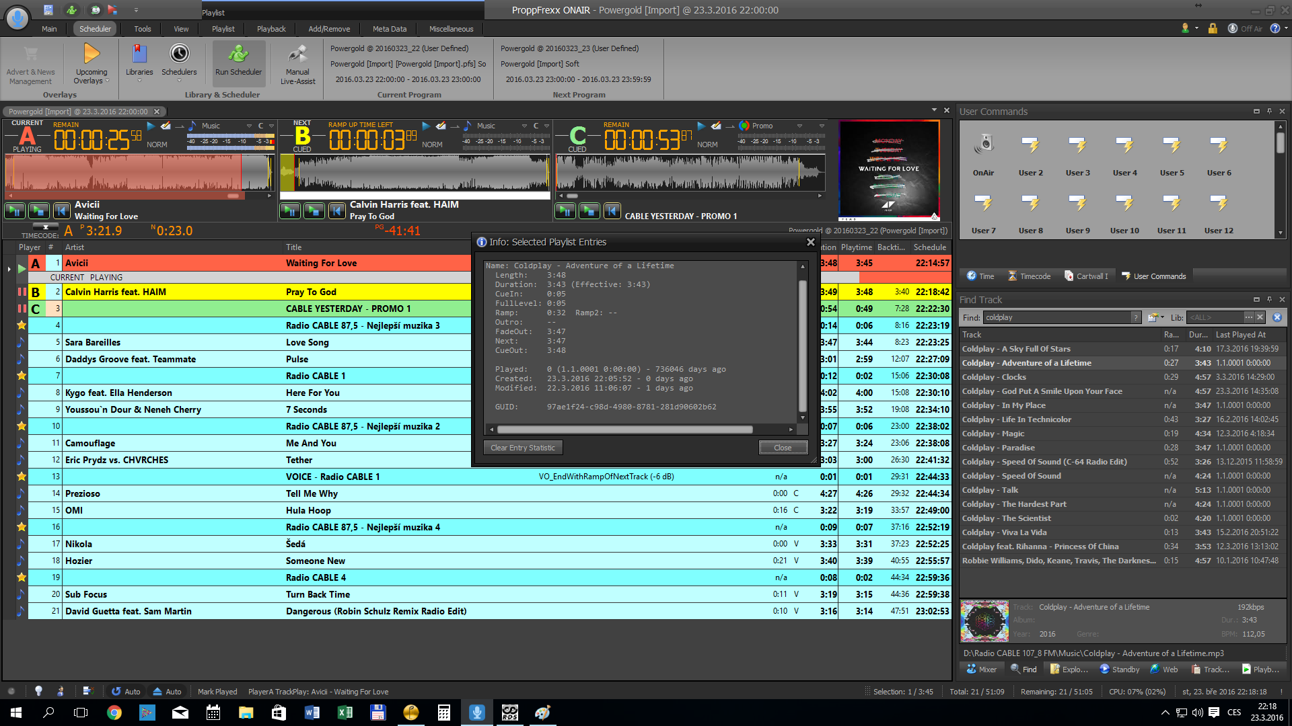Open the Standby panel tab
Viewport: 1292px width, 726px height.
(1119, 670)
